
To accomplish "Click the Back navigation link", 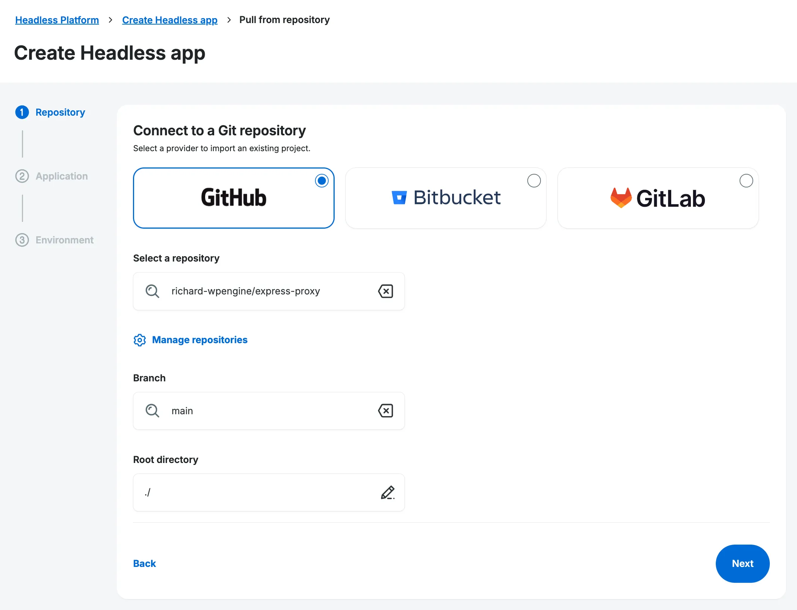I will tap(144, 563).
